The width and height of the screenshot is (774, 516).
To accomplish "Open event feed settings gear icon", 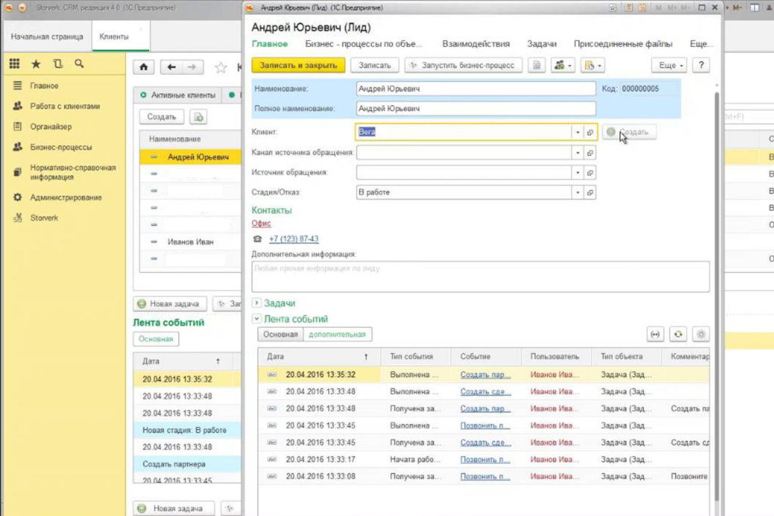I will pos(701,335).
